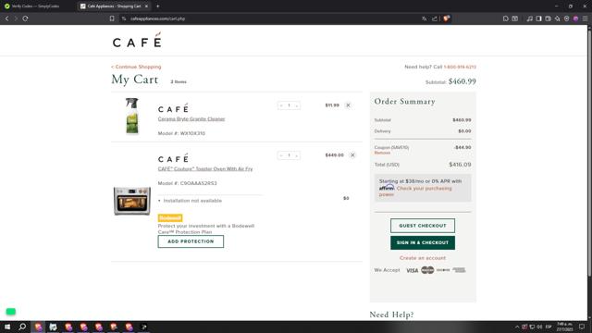This screenshot has width=592, height=333.
Task: Call the help phone number link
Action: [x=460, y=67]
